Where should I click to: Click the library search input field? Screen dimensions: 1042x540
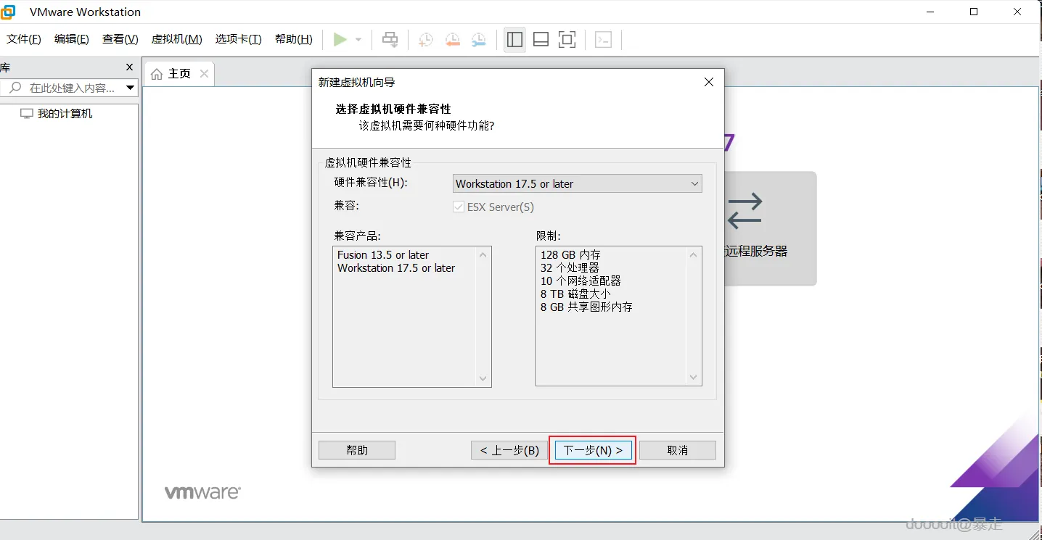pyautogui.click(x=70, y=88)
